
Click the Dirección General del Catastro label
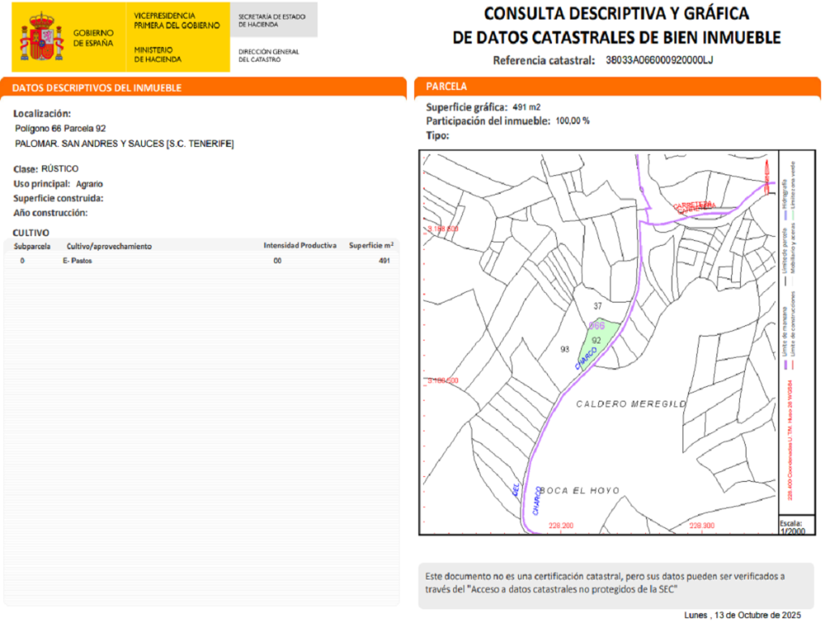coord(268,55)
